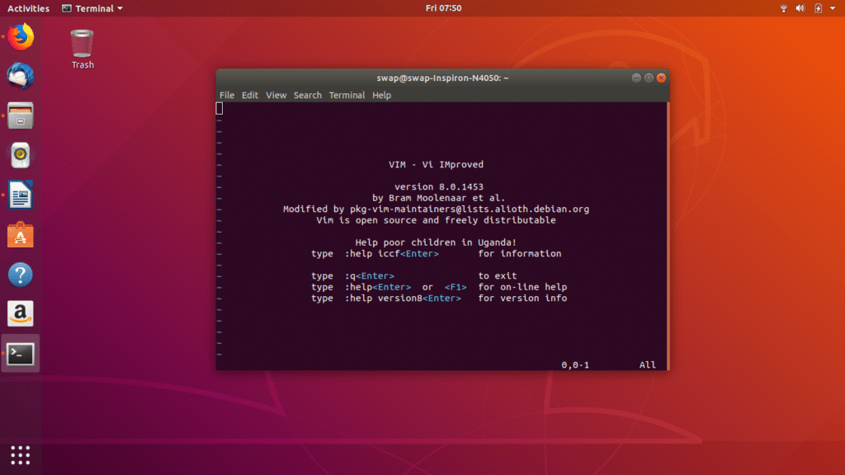Open the terminal's Help menu

point(381,95)
